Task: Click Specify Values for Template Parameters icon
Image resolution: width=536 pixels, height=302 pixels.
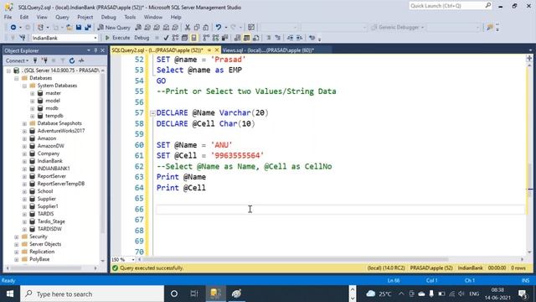Action: point(312,38)
